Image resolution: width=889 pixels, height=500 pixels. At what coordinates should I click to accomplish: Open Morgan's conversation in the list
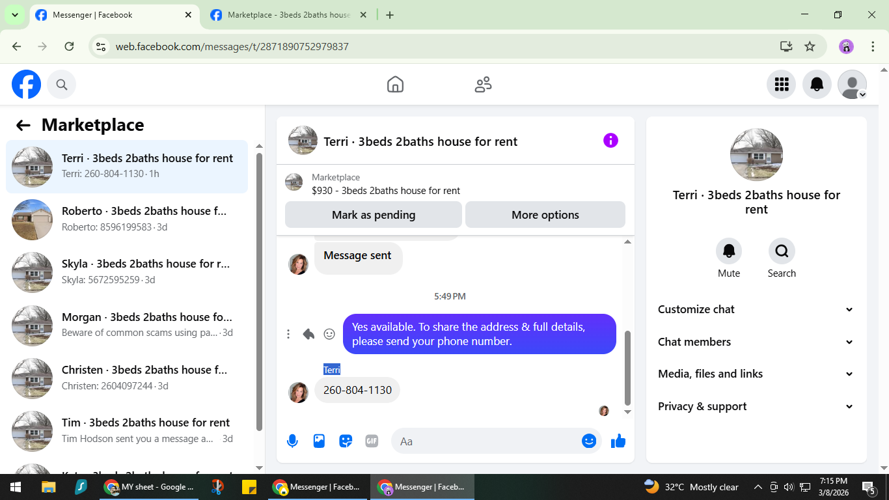pyautogui.click(x=127, y=326)
